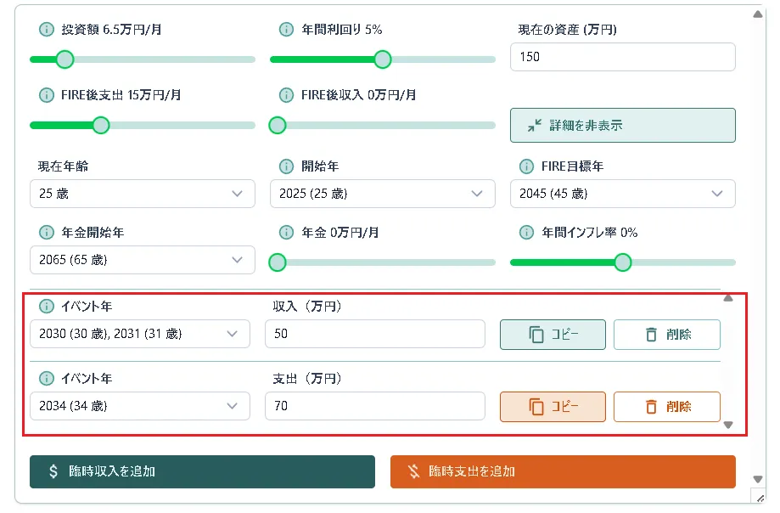780x513 pixels.
Task: Click the FIRE後収入 slider handle
Action: coord(278,126)
